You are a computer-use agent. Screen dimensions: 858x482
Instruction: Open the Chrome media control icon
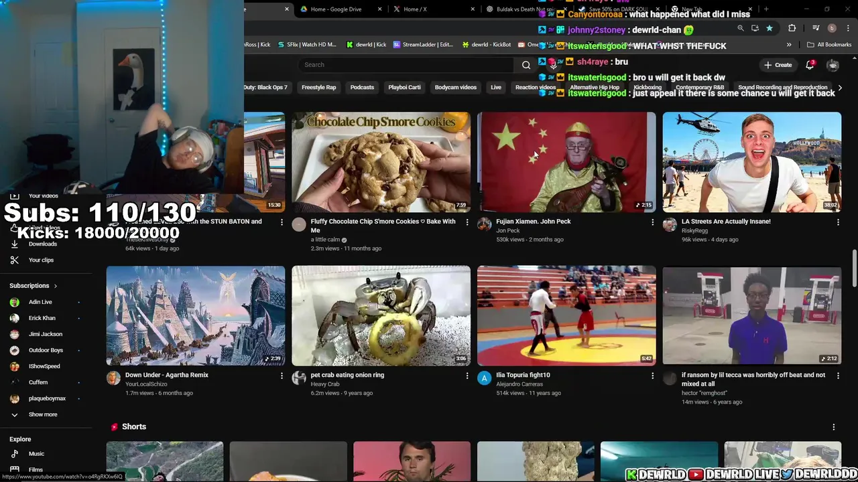[x=816, y=28]
